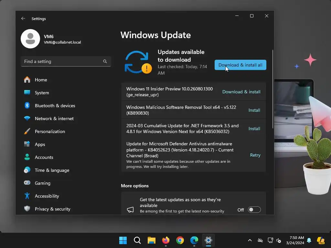Open taskbar Search

tap(137, 240)
